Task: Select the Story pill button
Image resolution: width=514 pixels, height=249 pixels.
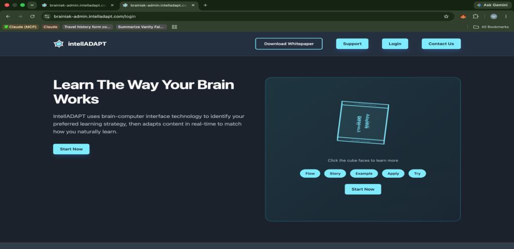Action: [335, 174]
